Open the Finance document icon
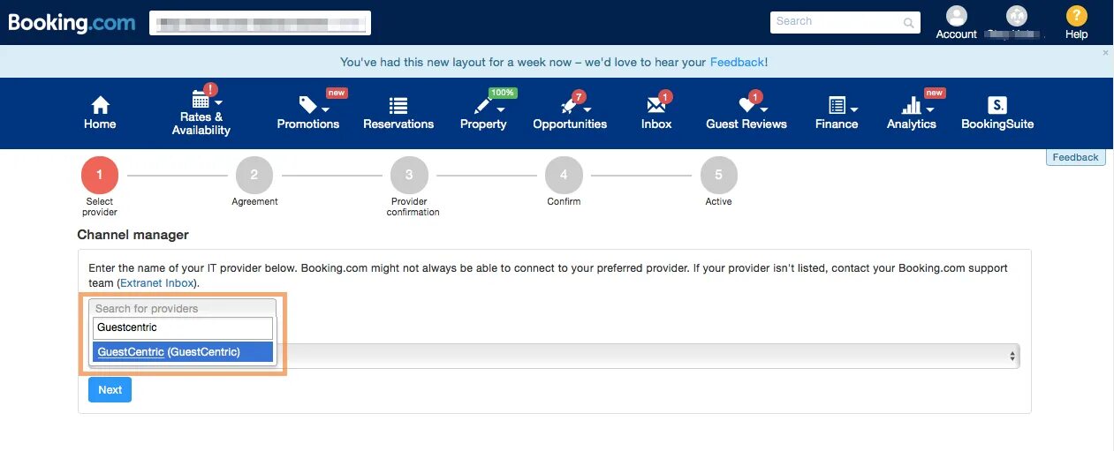 point(837,105)
